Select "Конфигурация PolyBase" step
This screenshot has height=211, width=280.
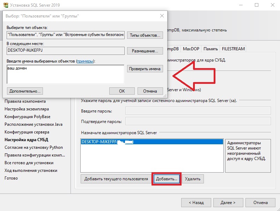point(28,117)
